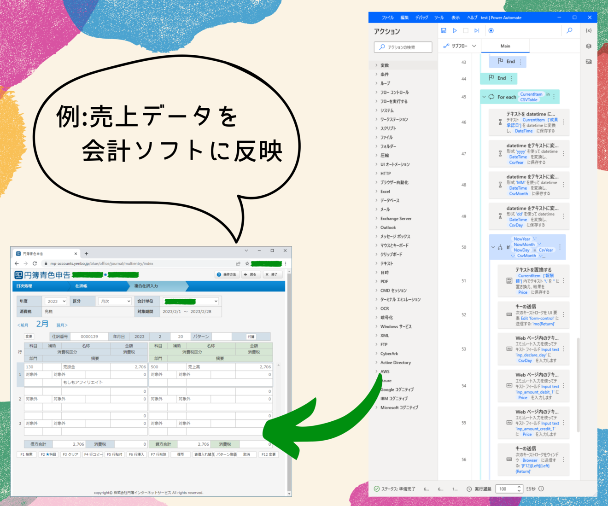
Task: Reload the page in the browser window
Action: tap(35, 263)
